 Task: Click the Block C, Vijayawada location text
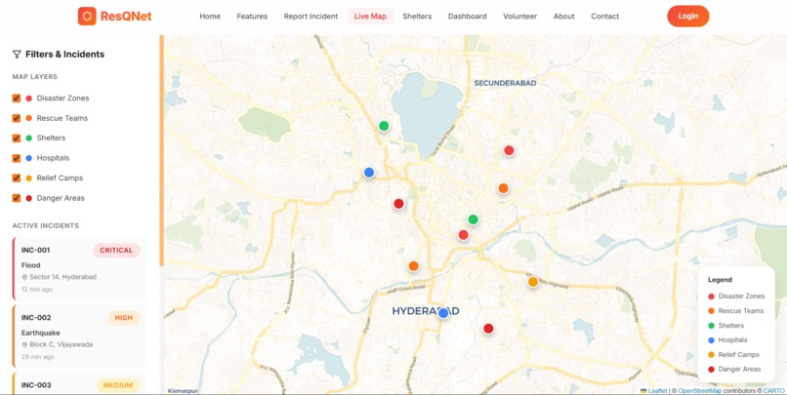click(x=62, y=345)
